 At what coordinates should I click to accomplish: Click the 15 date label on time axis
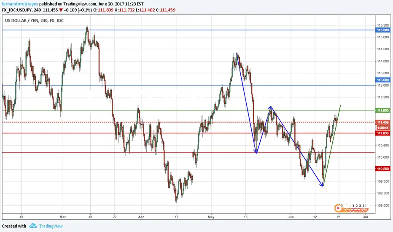(x=245, y=217)
